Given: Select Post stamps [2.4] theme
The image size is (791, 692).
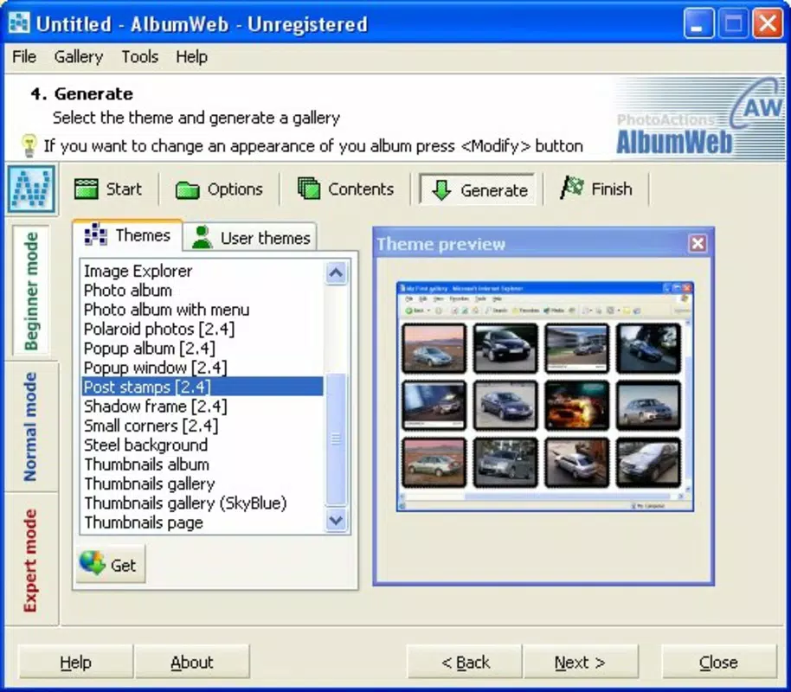Looking at the screenshot, I should click(202, 387).
